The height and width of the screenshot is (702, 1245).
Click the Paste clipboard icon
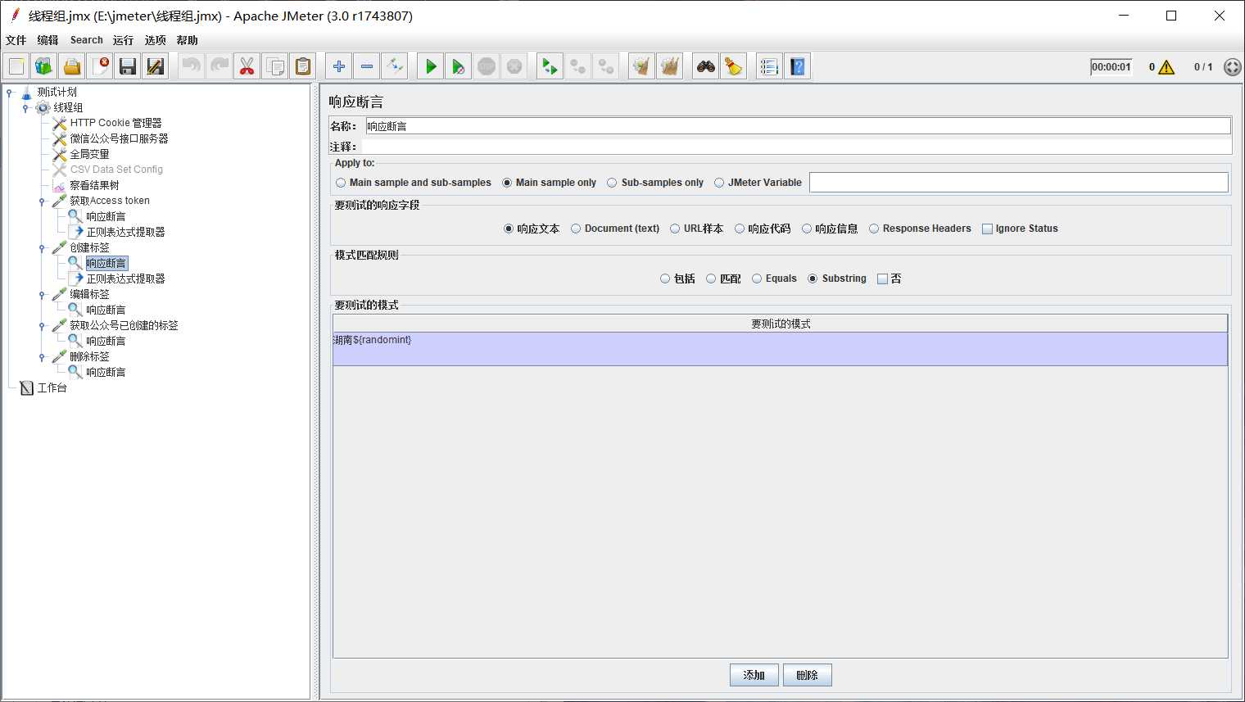click(303, 66)
